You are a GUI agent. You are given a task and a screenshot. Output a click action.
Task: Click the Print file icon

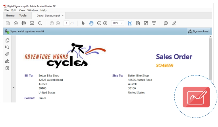(x=24, y=23)
